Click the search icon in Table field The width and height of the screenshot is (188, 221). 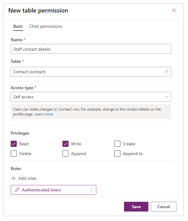pos(166,71)
